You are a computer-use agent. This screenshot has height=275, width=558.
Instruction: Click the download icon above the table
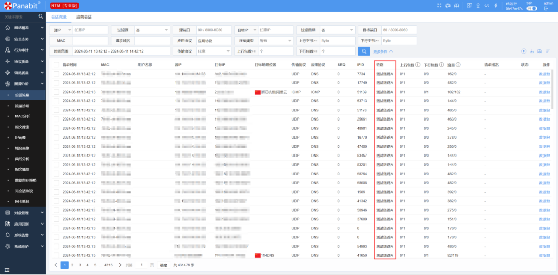tap(532, 51)
